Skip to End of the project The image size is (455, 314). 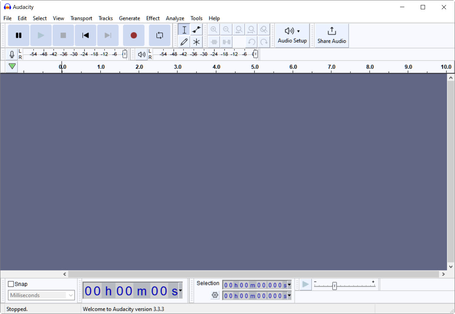[x=108, y=35]
